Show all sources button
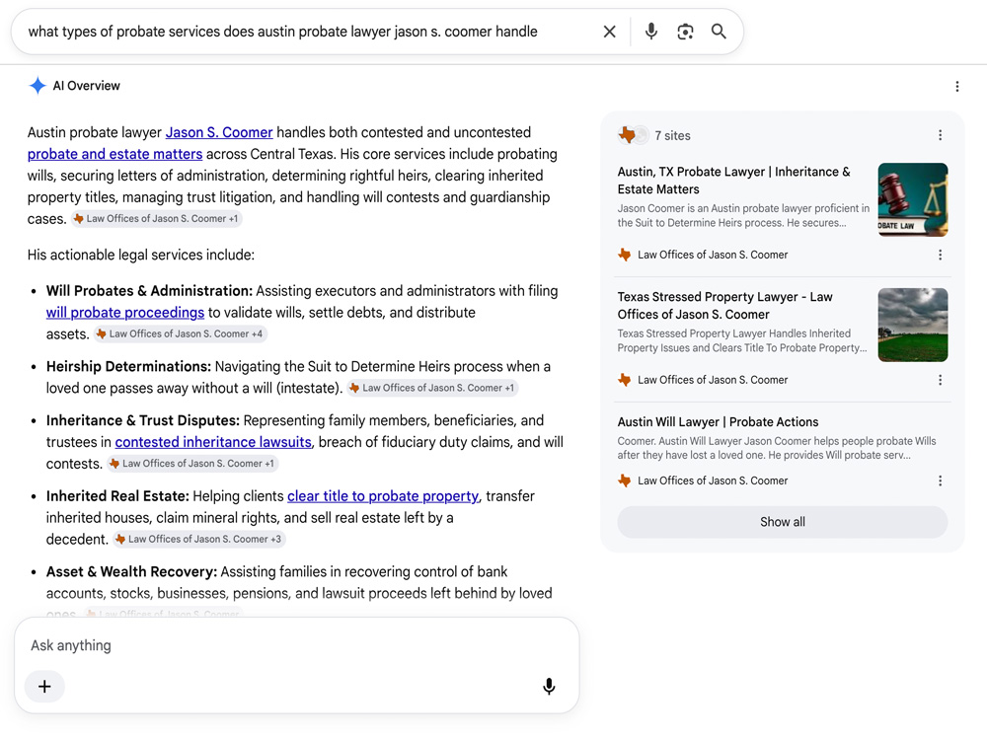The image size is (987, 740). 783,522
